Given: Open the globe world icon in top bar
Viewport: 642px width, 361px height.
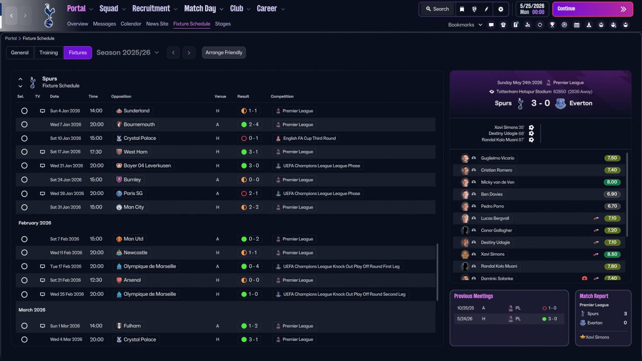Looking at the screenshot, I should 474,9.
